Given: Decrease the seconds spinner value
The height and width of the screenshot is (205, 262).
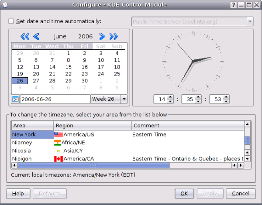Looking at the screenshot, I should tap(226, 102).
